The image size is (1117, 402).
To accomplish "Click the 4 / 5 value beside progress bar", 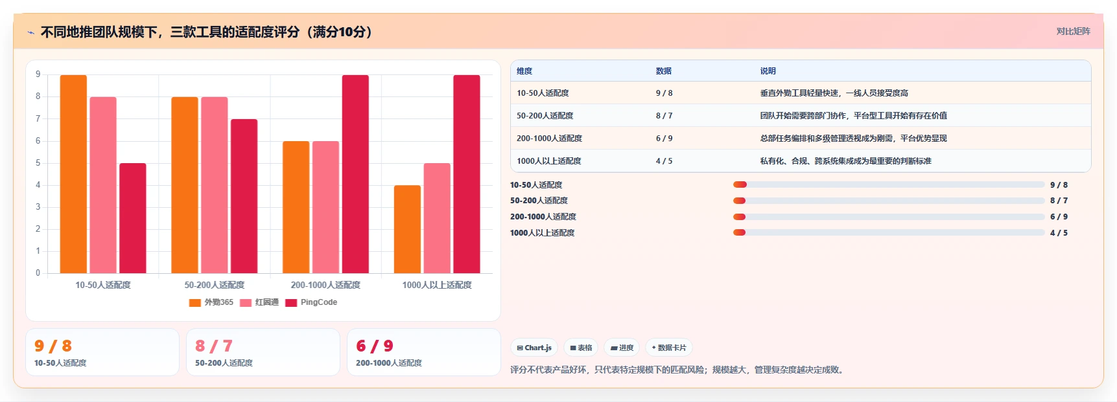I will [1059, 233].
